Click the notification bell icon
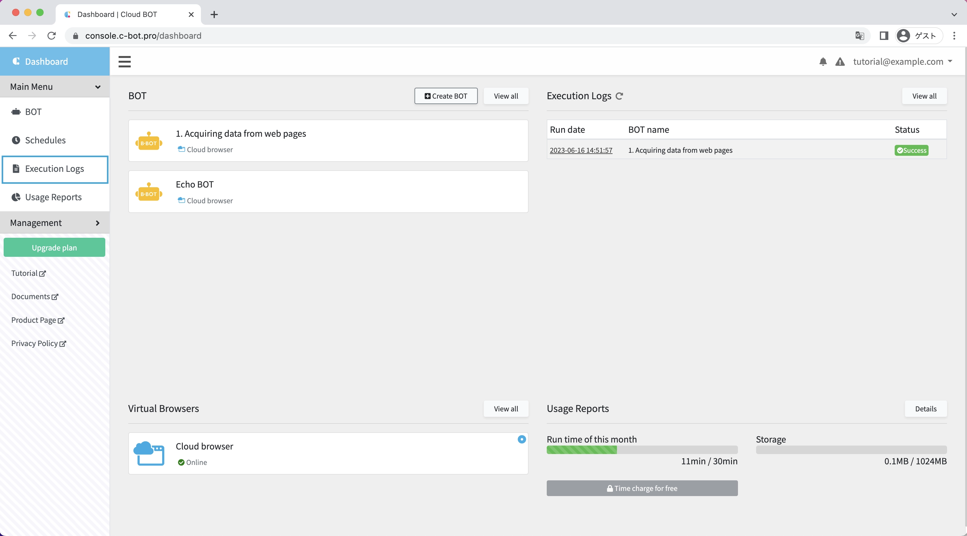The image size is (967, 536). [823, 62]
